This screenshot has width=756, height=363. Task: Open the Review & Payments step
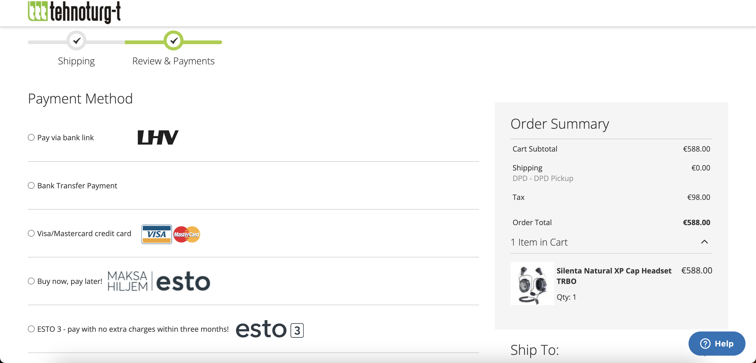click(173, 61)
